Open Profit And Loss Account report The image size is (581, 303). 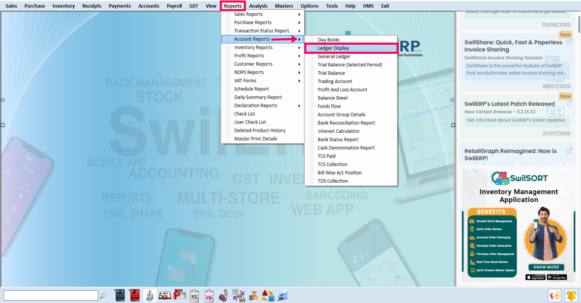tap(351, 90)
